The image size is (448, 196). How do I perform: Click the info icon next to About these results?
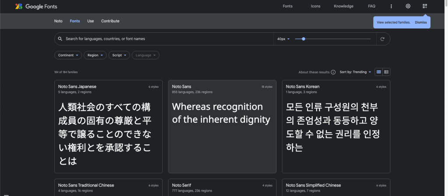coord(333,72)
